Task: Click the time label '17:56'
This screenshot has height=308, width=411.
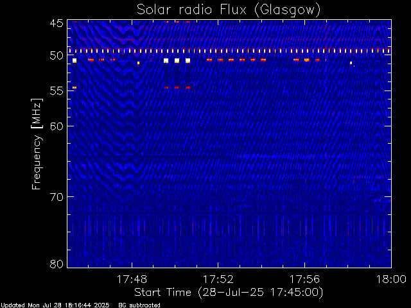Action: (x=304, y=280)
